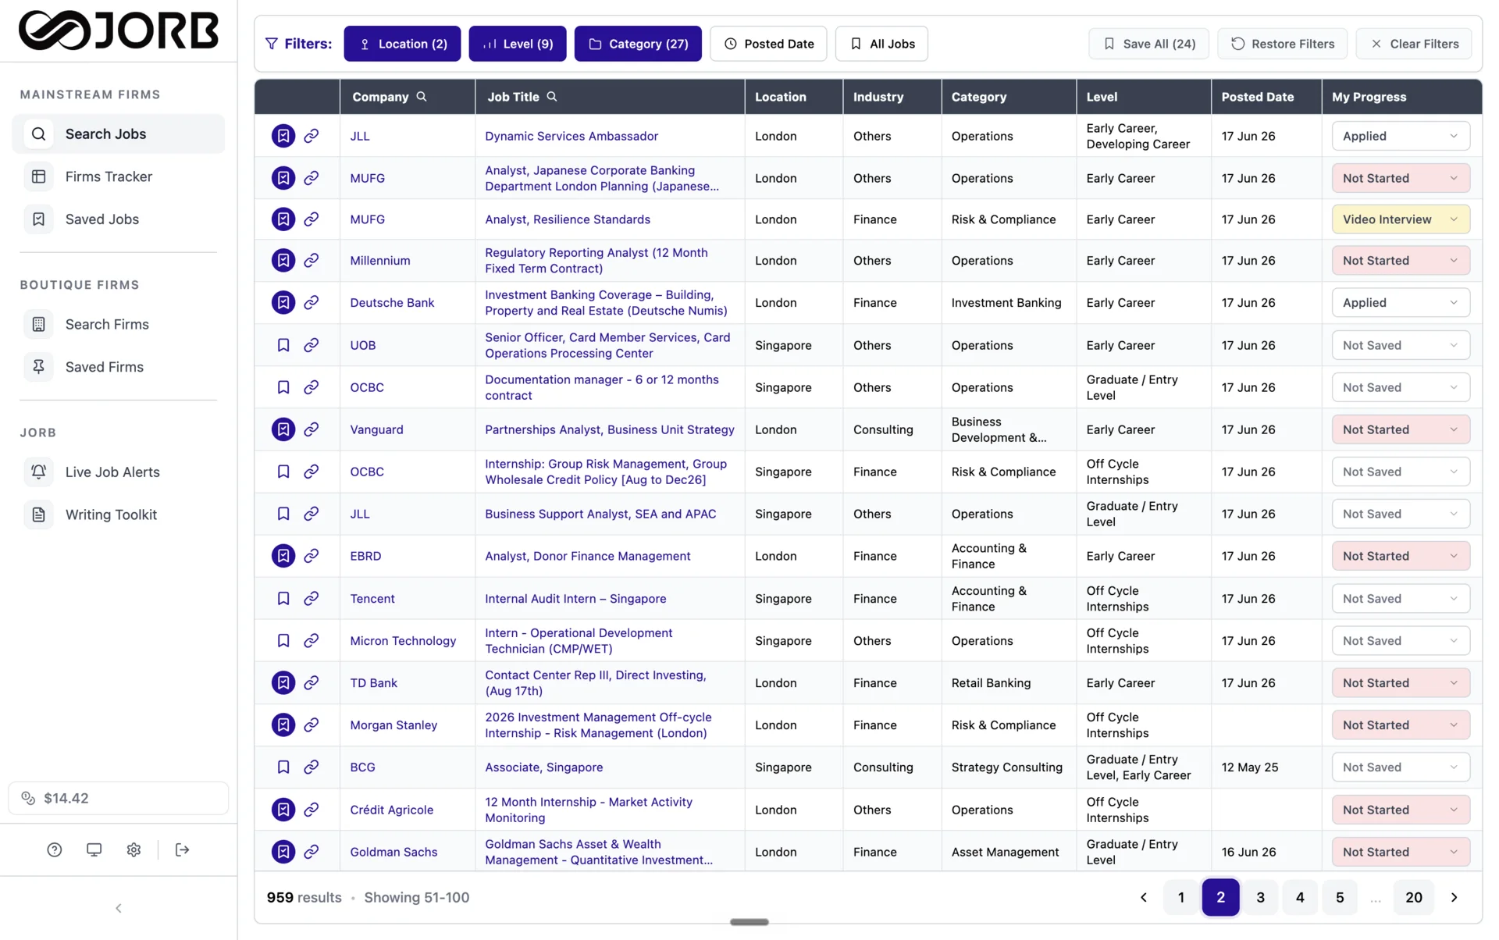Bookmark the Tencent Internal Audit Intern job
This screenshot has height=940, width=1499.
pos(283,599)
